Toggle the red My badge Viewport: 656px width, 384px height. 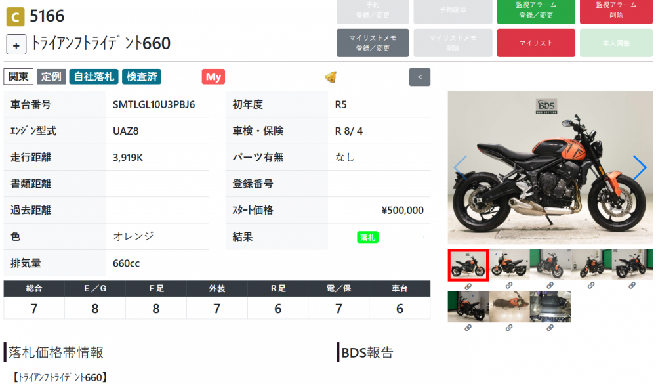pyautogui.click(x=213, y=77)
